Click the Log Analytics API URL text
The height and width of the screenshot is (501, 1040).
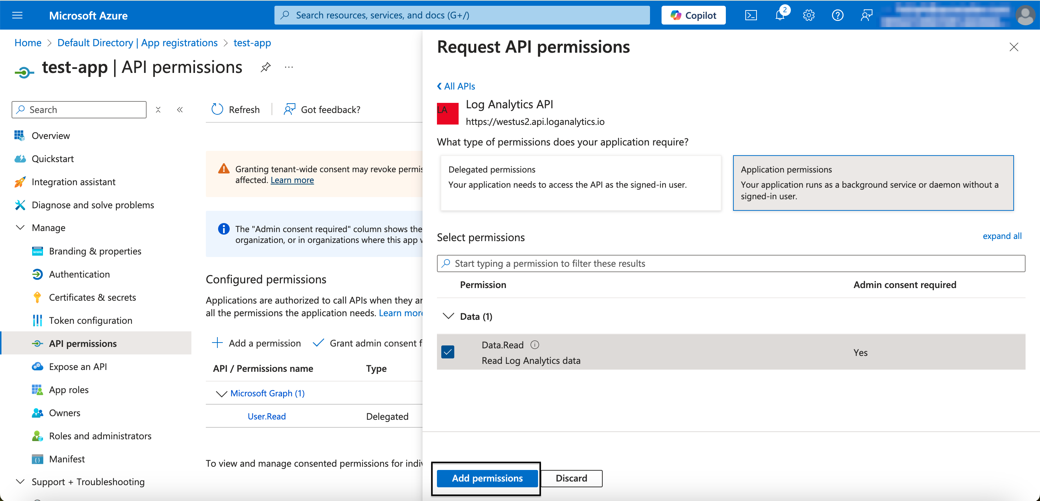coord(535,122)
